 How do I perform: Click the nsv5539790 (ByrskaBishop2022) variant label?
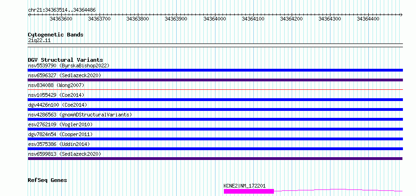point(69,65)
